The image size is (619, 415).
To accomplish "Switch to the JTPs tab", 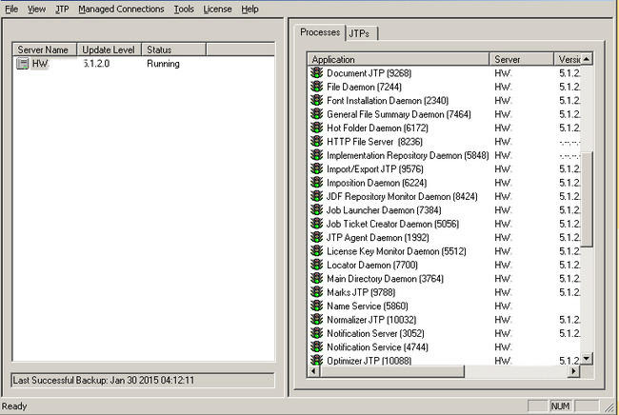I will (x=360, y=33).
